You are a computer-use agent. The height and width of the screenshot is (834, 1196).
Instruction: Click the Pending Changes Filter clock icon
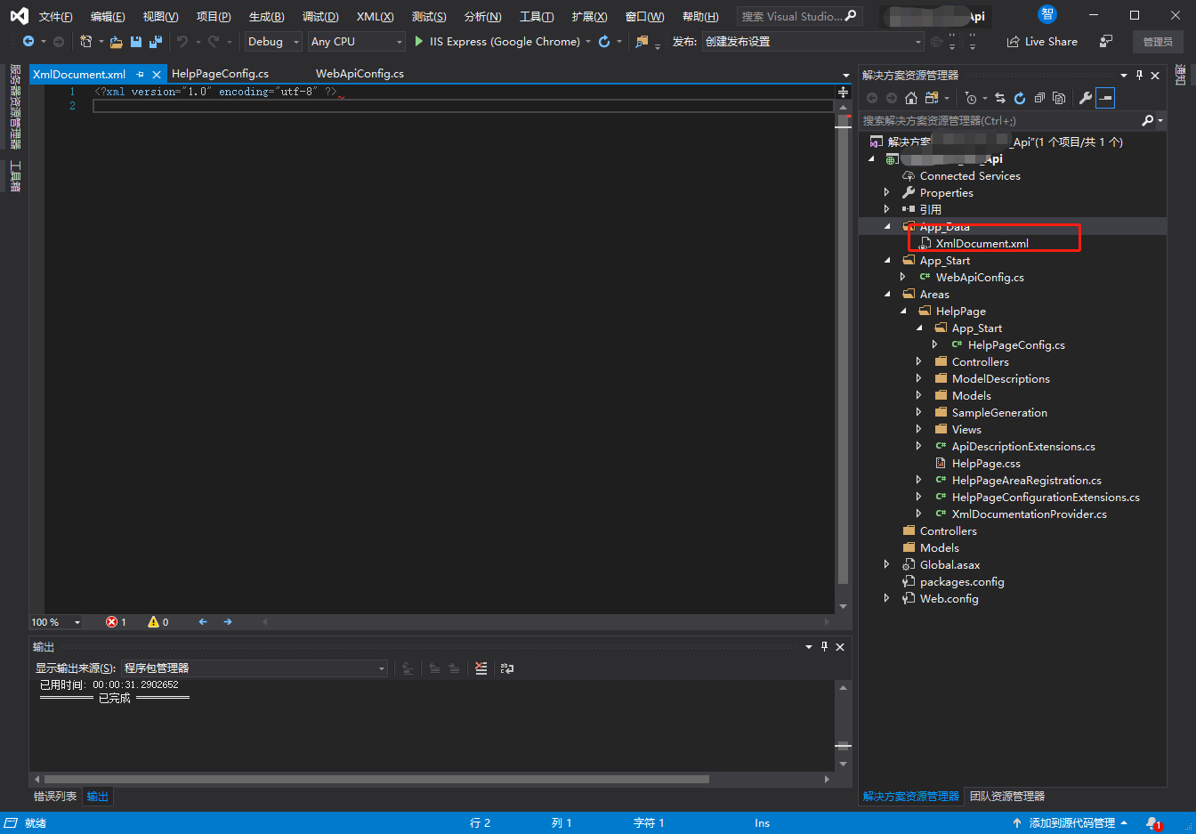click(971, 98)
